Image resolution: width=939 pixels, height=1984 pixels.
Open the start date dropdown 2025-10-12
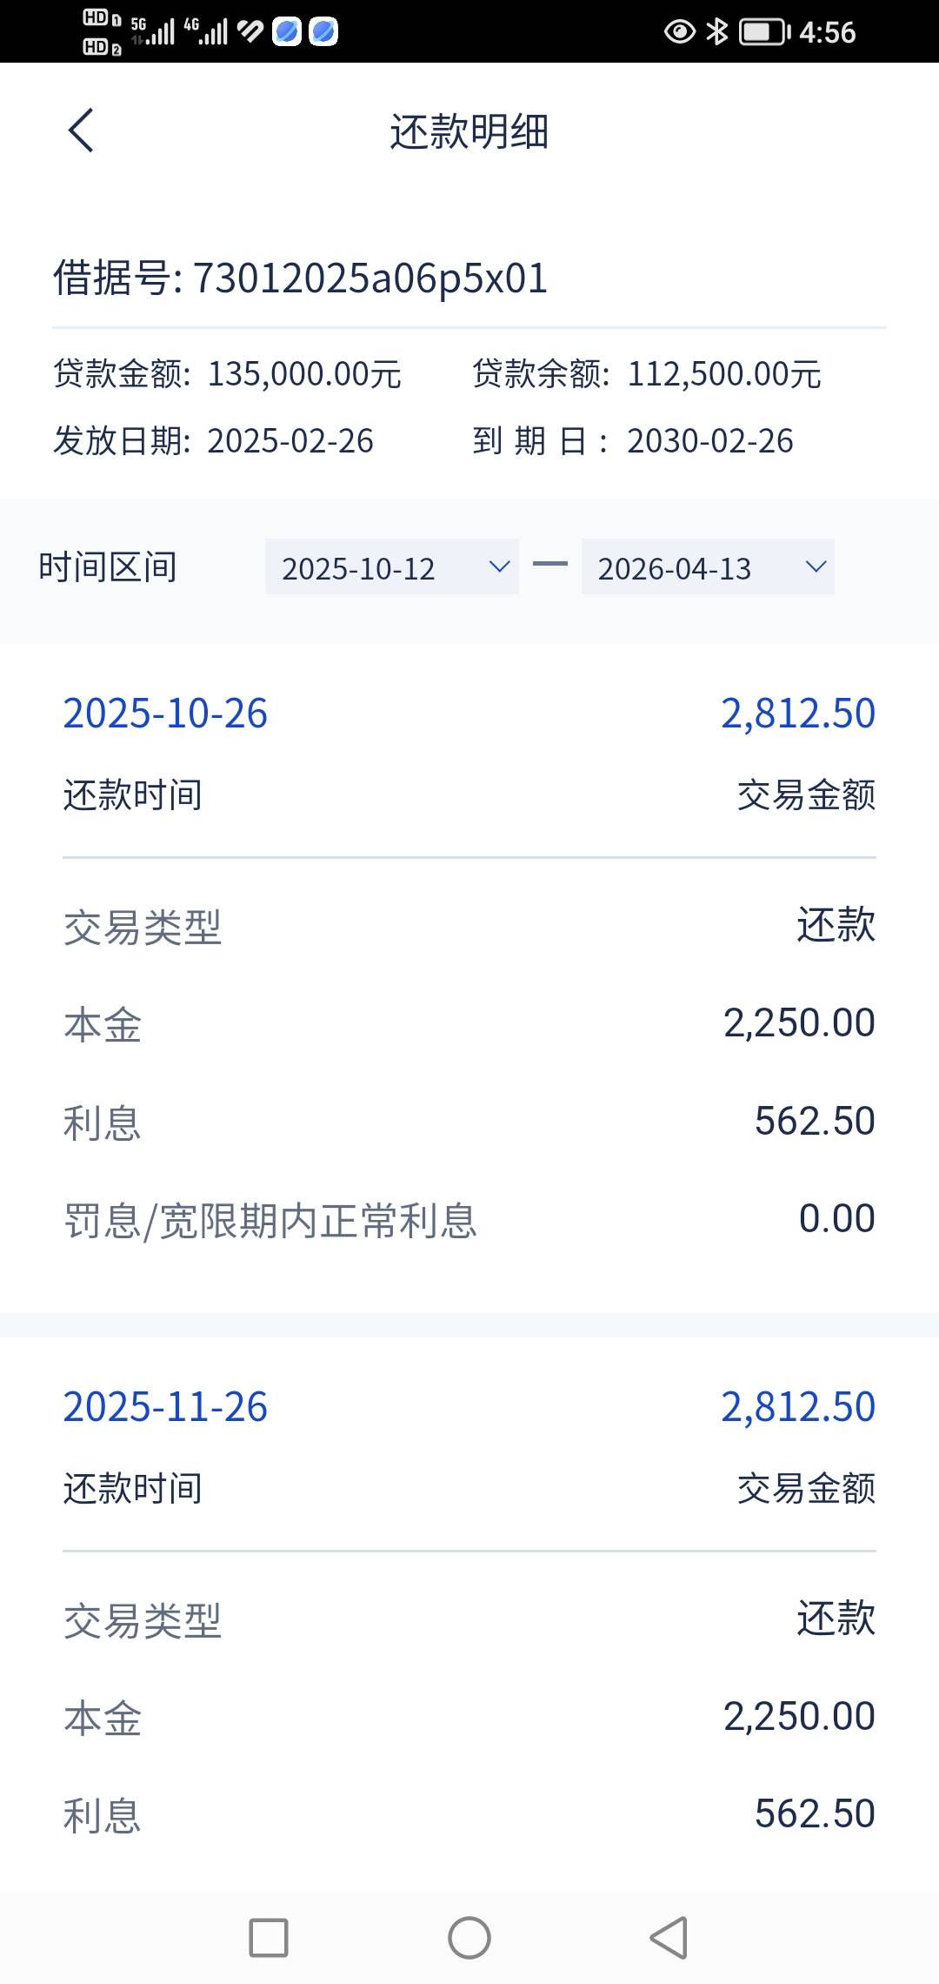tap(391, 567)
